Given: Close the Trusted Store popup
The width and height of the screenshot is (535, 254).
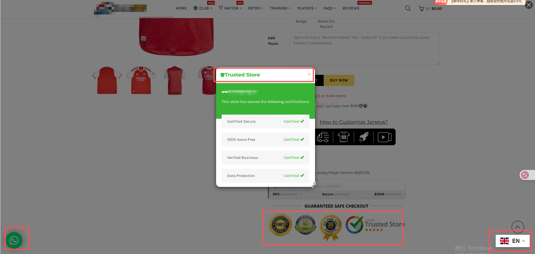Looking at the screenshot, I should [x=309, y=74].
